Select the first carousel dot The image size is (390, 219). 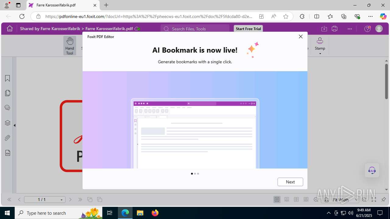[192, 174]
